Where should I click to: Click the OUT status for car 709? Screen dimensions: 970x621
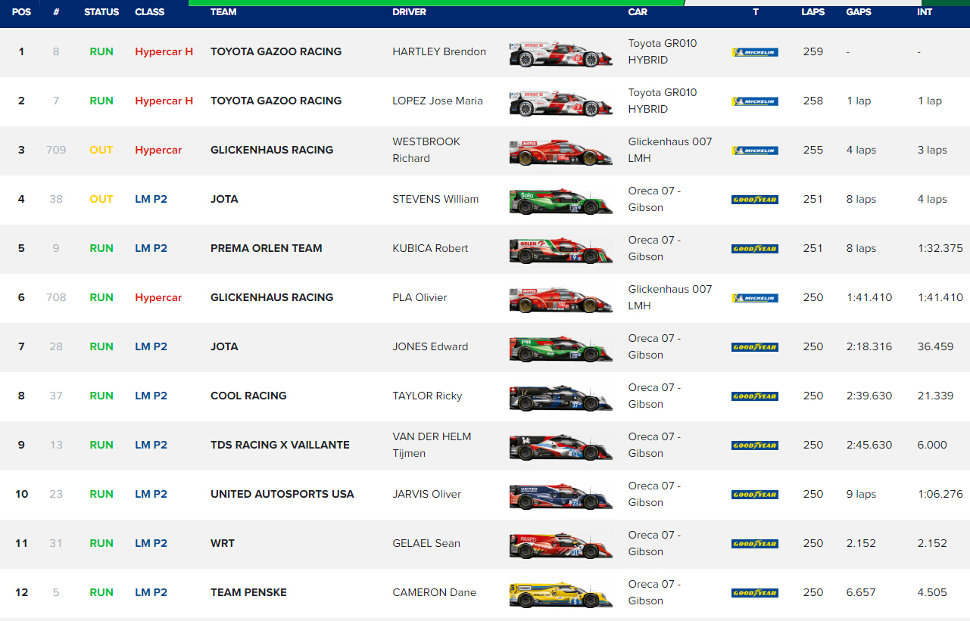click(101, 150)
